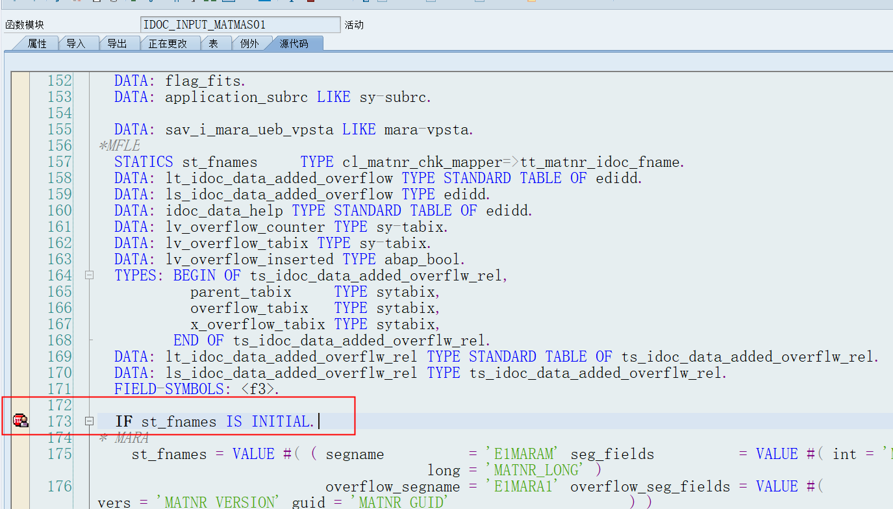The image size is (893, 509).
Task: Switch to the 属性 tab
Action: pyautogui.click(x=36, y=43)
